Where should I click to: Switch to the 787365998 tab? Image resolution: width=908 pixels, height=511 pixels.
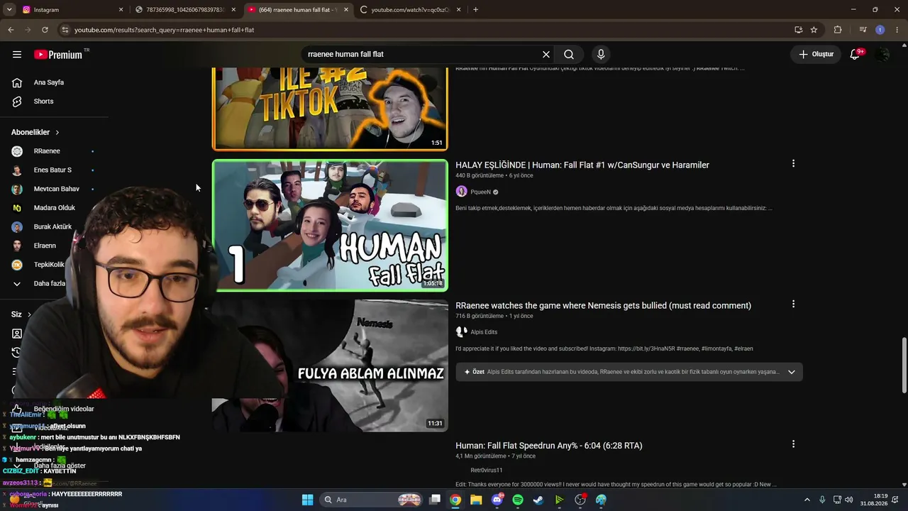click(185, 10)
